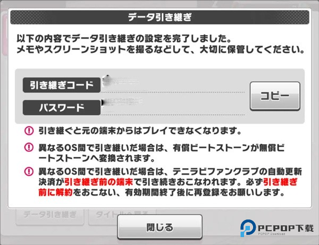Viewport: 319px width, 245px height.
Task: Click the dimmed データ引き継ぎ background button
Action: pyautogui.click(x=50, y=217)
